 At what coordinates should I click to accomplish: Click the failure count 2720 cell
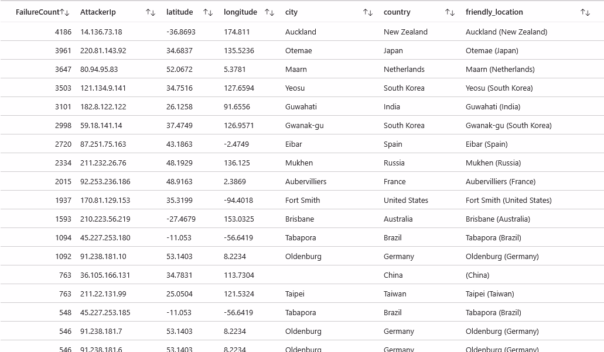[63, 144]
